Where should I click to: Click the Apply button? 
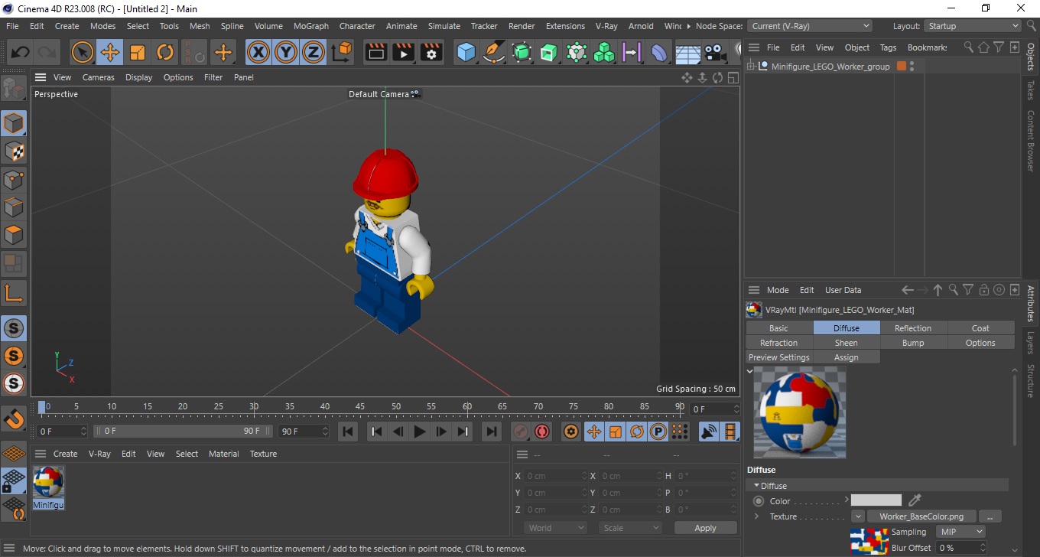point(705,528)
